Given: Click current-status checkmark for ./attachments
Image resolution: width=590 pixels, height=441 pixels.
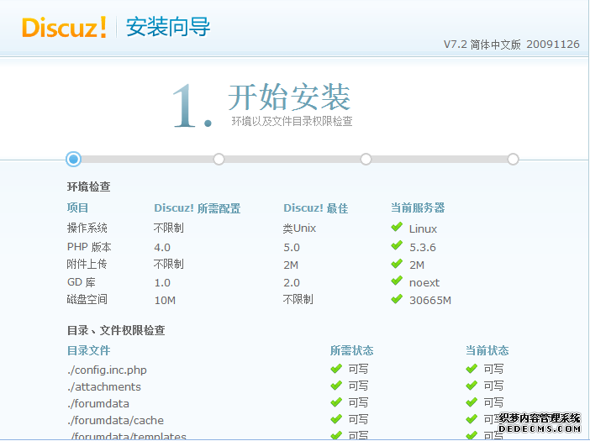Looking at the screenshot, I should [472, 386].
